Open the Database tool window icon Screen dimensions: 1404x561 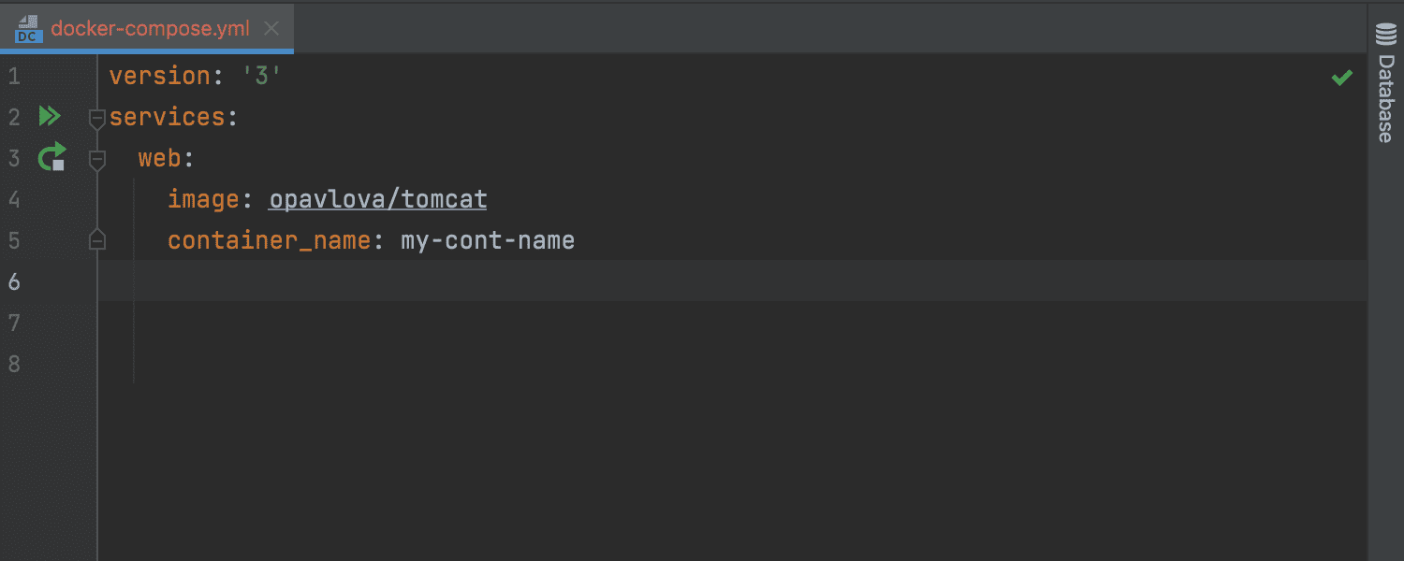[1385, 36]
